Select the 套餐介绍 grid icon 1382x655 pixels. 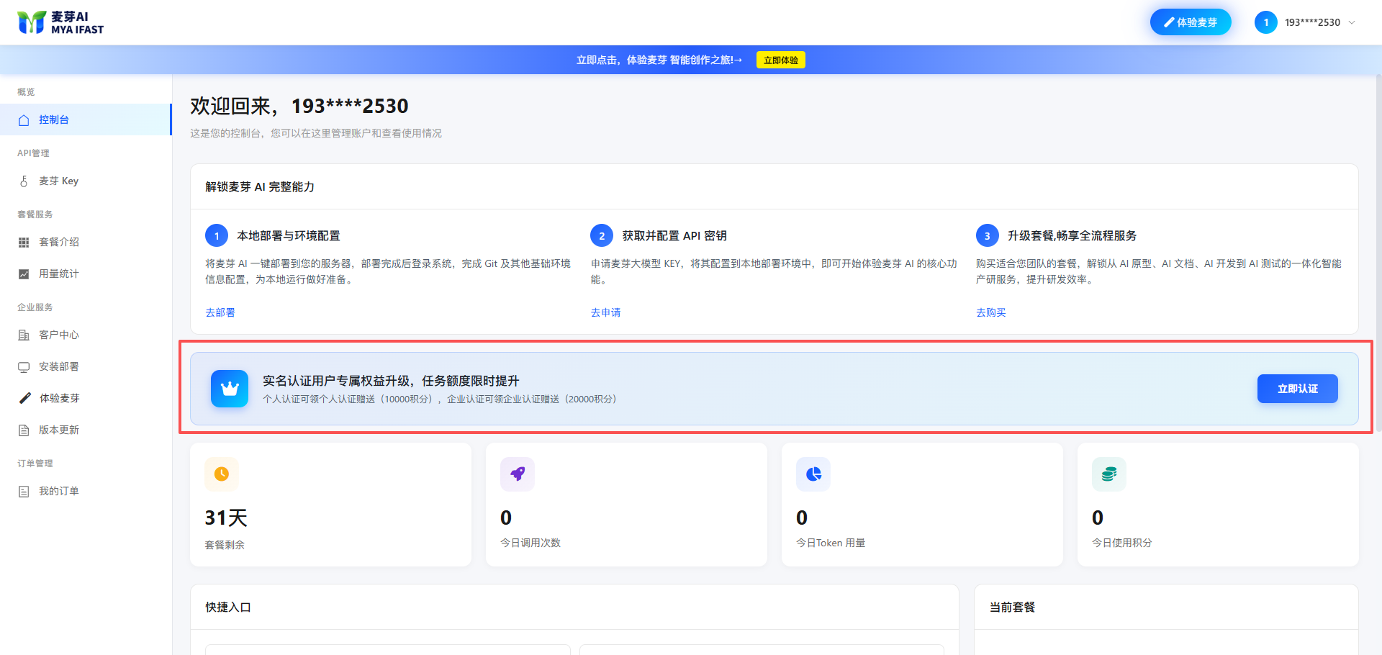click(x=24, y=243)
